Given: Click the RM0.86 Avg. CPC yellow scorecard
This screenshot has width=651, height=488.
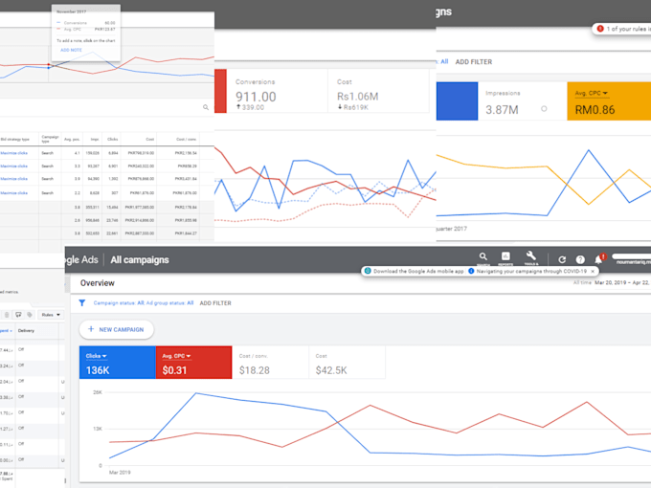Looking at the screenshot, I should click(609, 101).
